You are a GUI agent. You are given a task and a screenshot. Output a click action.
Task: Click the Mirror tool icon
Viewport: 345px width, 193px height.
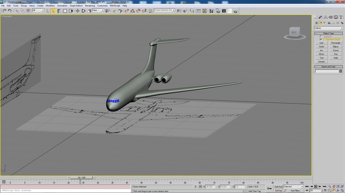[179, 11]
